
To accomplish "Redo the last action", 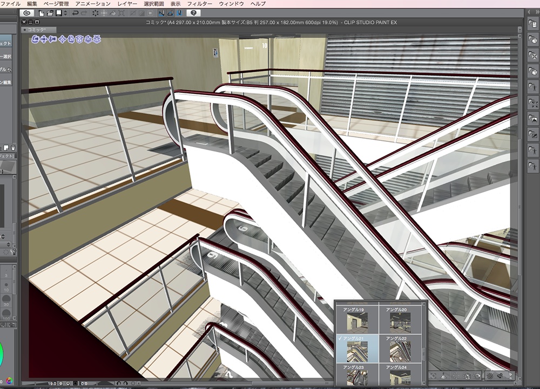I will pyautogui.click(x=84, y=13).
